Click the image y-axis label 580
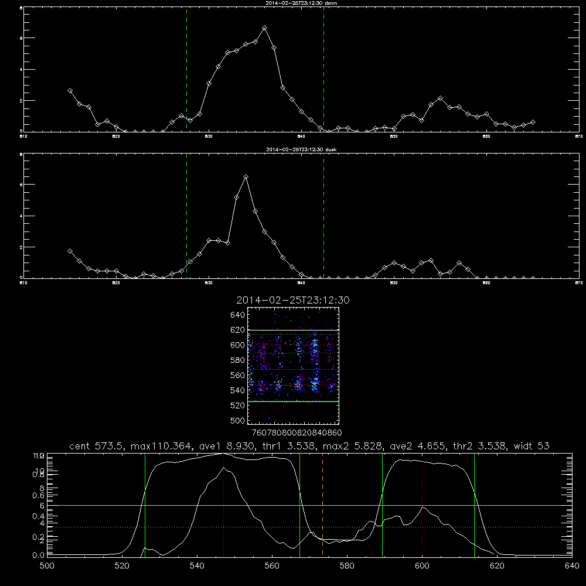This screenshot has width=586, height=586. coord(238,360)
